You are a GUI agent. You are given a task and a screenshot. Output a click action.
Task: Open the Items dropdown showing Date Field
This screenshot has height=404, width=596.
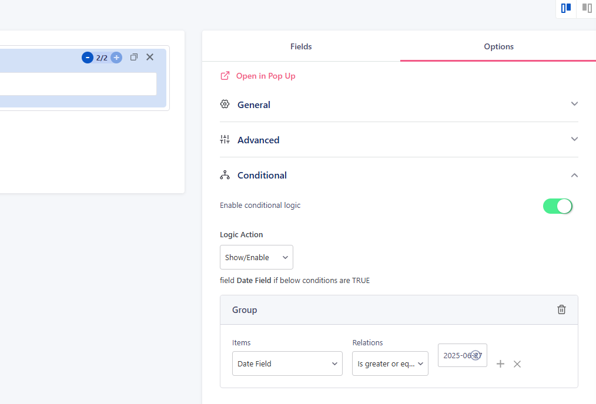(x=287, y=363)
